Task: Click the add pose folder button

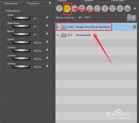Action: [x=132, y=18]
